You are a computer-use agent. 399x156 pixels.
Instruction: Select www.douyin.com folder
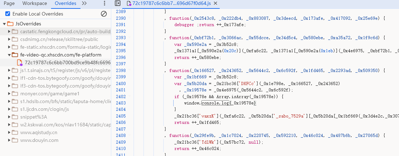tap(39, 140)
